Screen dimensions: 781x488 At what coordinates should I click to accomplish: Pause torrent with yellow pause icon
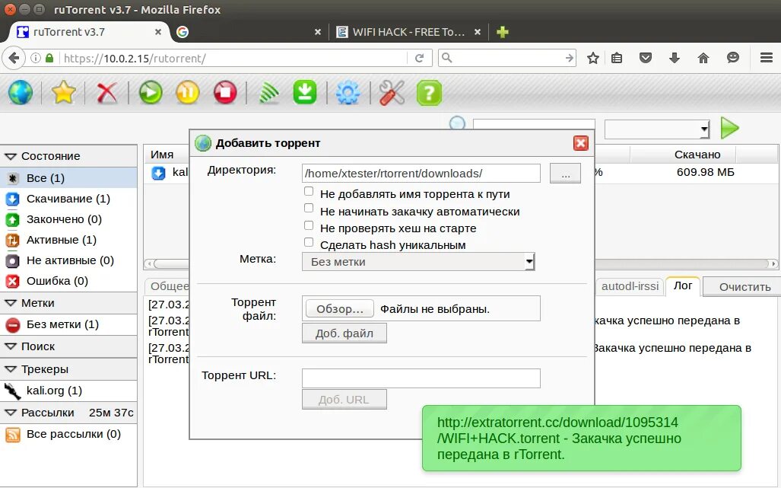pos(188,93)
